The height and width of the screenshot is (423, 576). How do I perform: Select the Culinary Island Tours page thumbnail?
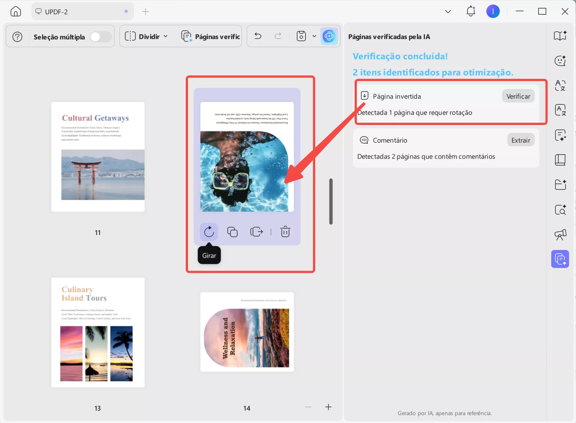pos(98,333)
